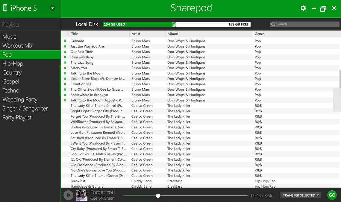This screenshot has height=202, width=341.
Task: Click the Forget You album art thumbnail
Action: coord(81,195)
